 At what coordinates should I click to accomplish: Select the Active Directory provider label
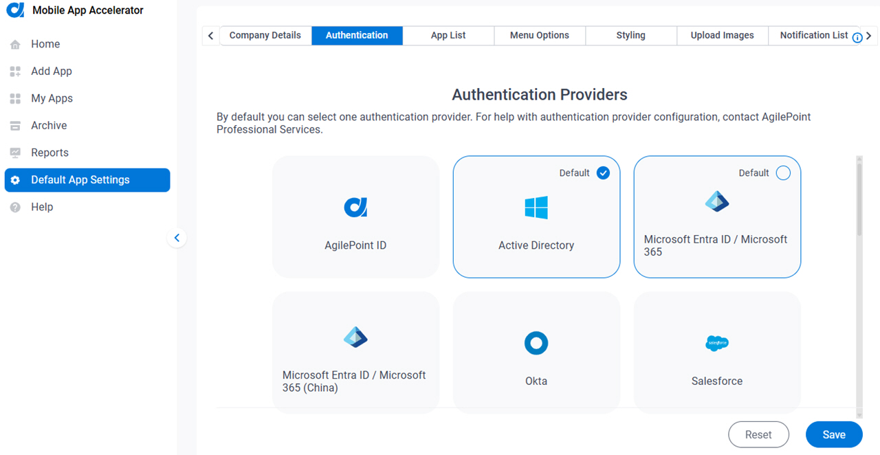pos(536,245)
